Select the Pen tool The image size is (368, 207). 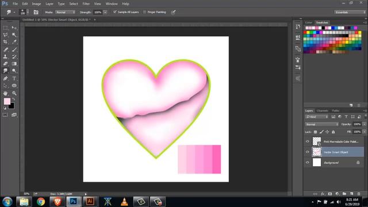pos(5,78)
